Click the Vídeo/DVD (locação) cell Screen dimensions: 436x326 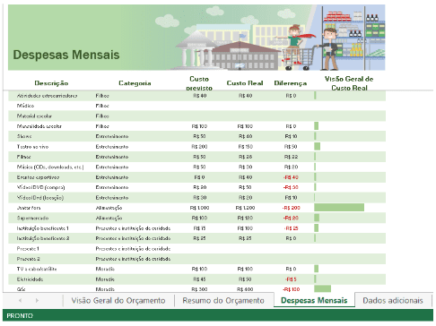coord(40,198)
